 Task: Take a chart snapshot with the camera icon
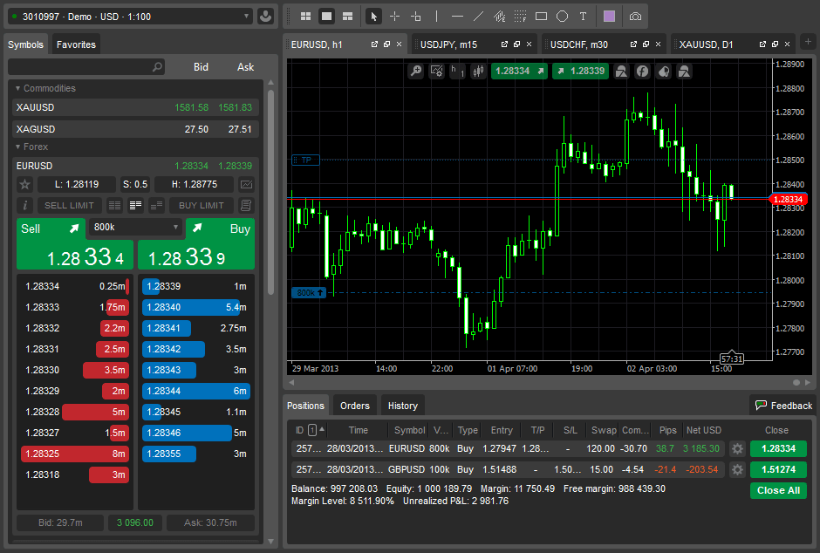(636, 17)
